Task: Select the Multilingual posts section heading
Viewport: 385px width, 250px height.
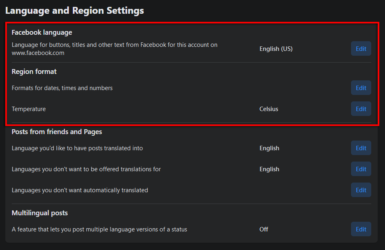Action: (40, 213)
